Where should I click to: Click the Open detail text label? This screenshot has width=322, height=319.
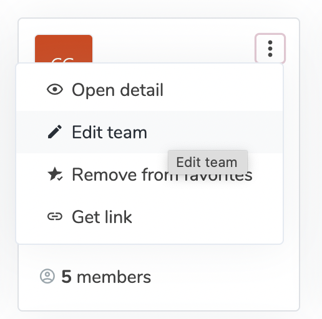click(x=117, y=90)
